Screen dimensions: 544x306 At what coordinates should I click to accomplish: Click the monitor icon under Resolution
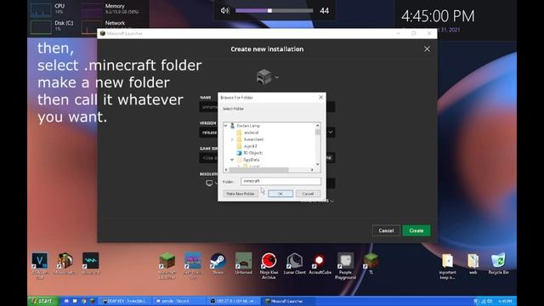tap(209, 183)
